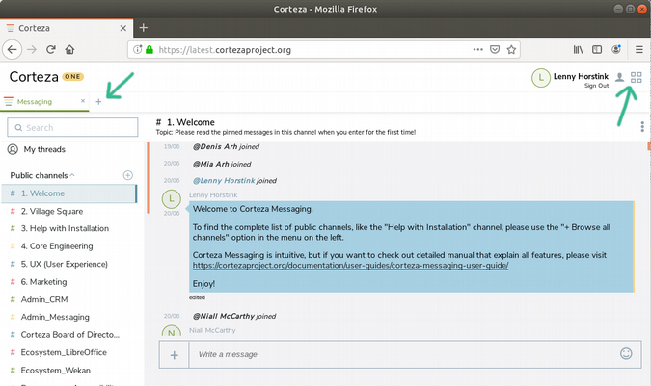The image size is (651, 386).
Task: Open Firefox library bookmarks icon
Action: [579, 49]
